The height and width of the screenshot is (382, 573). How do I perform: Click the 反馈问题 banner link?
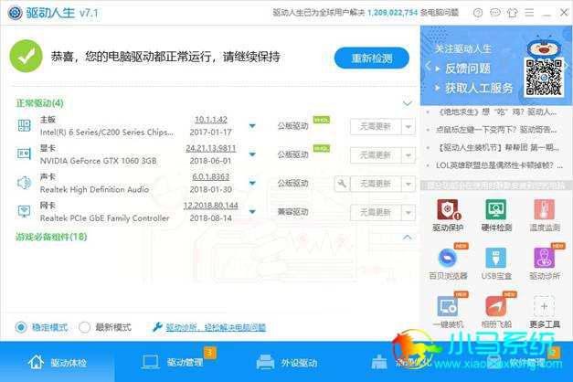pyautogui.click(x=467, y=68)
